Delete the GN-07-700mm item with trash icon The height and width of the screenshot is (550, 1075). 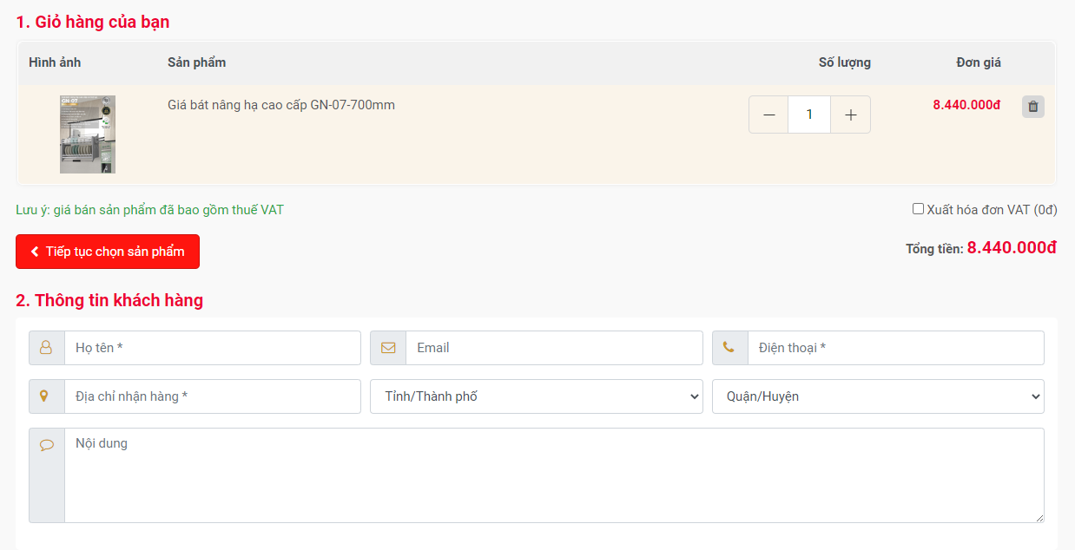1032,107
